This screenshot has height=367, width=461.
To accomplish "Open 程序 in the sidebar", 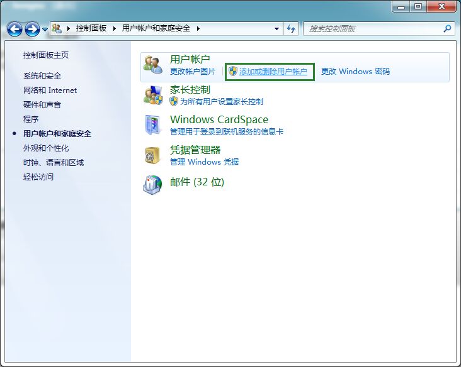I will click(31, 119).
